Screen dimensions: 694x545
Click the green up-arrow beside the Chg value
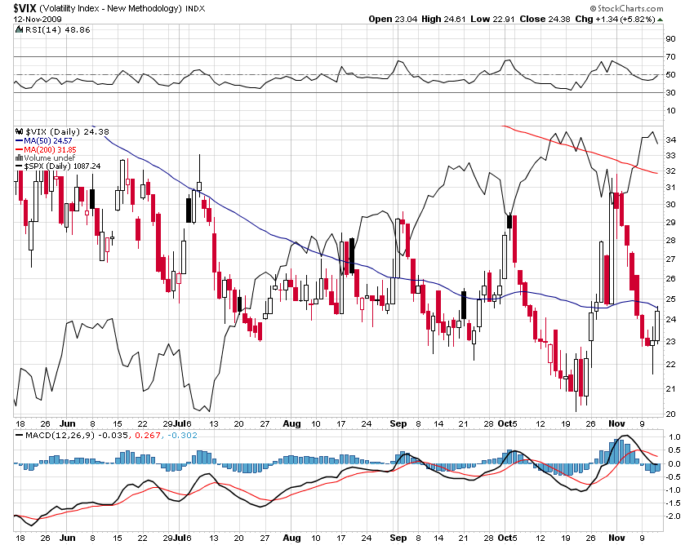click(x=660, y=20)
